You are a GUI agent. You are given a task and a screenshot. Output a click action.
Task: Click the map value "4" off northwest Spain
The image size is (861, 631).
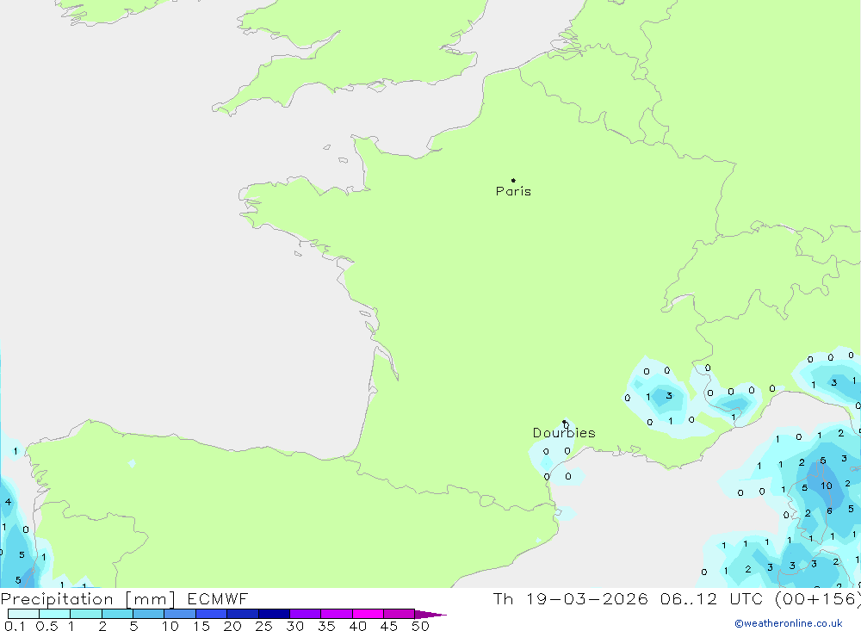(x=8, y=501)
